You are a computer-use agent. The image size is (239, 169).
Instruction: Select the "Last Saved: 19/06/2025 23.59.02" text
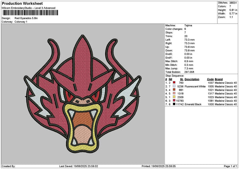pyautogui.click(x=78, y=166)
